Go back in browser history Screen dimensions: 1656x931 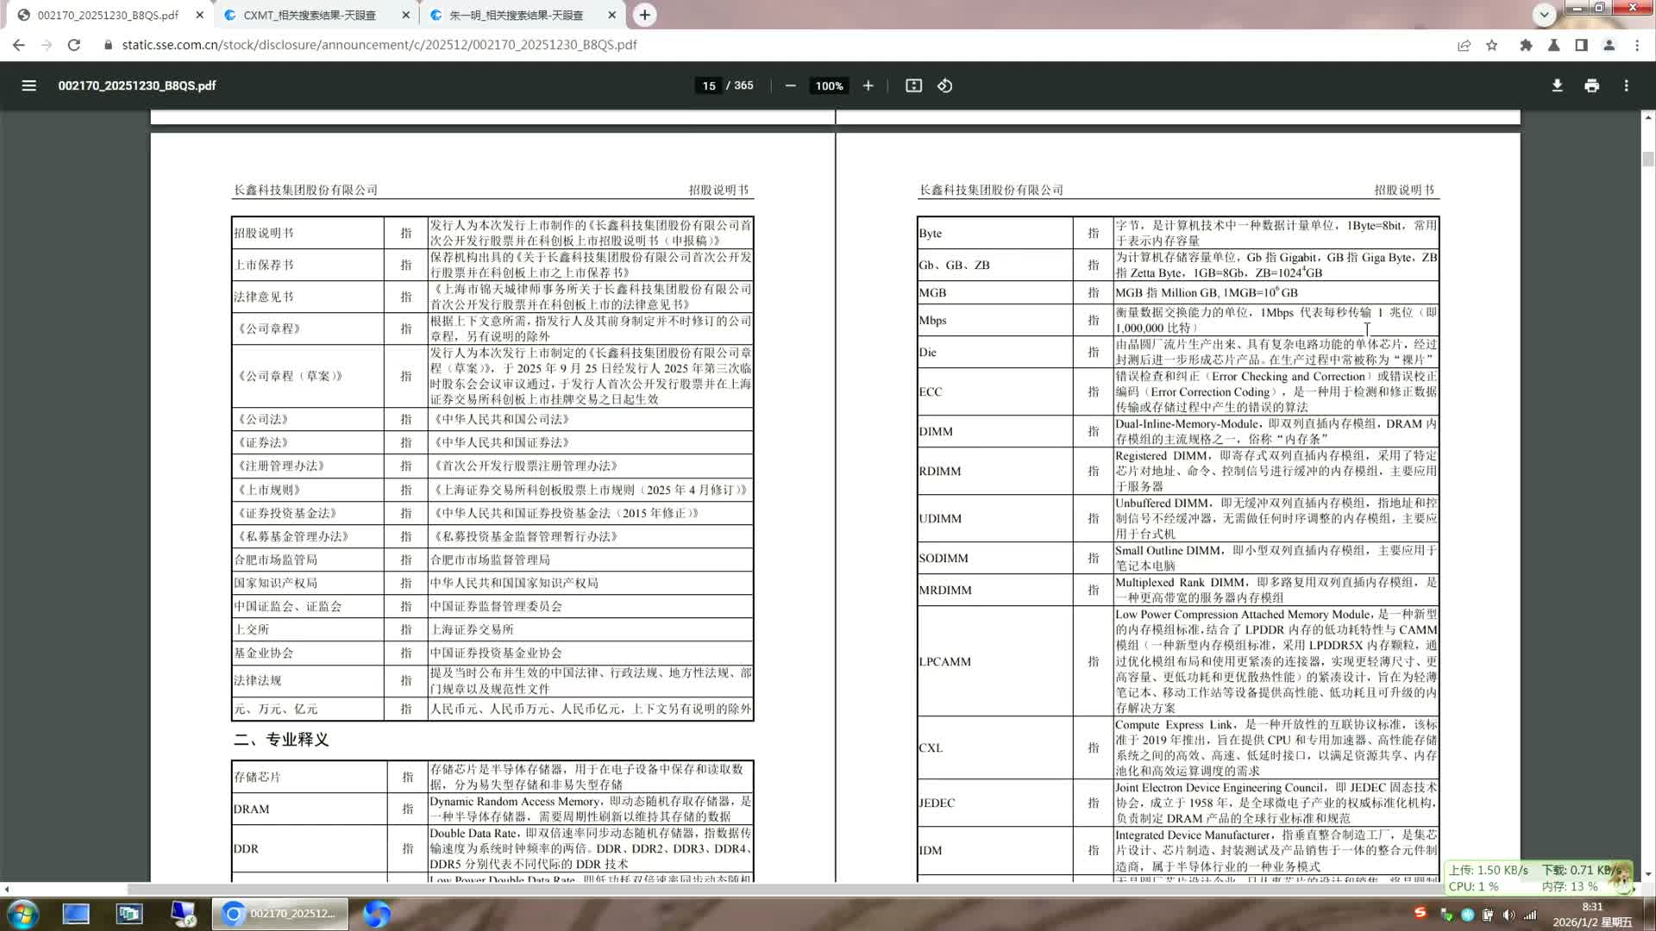[x=19, y=45]
